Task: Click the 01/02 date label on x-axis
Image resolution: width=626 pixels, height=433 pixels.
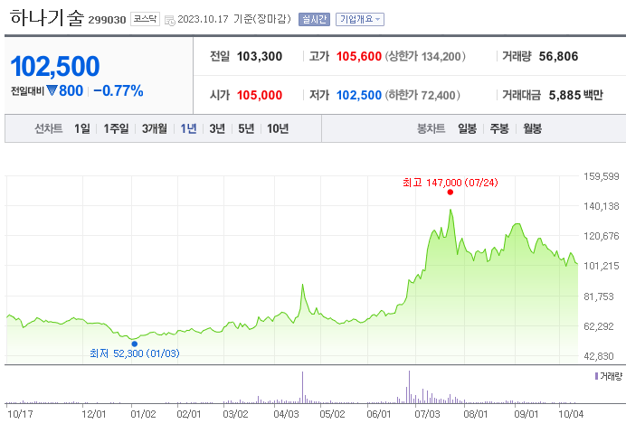Action: (143, 414)
